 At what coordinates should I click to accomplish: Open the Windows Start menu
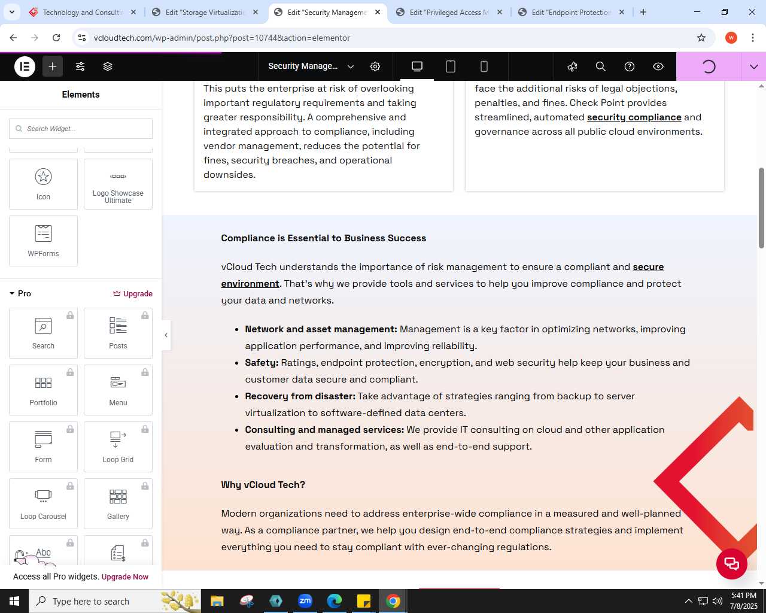[x=14, y=601]
